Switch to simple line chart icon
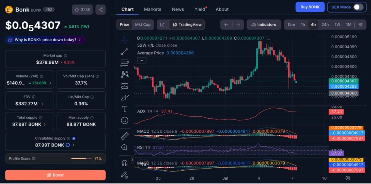 click(163, 25)
